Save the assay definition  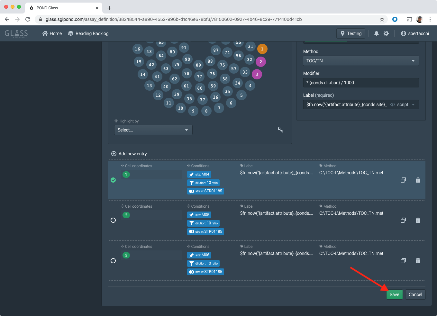(x=394, y=294)
